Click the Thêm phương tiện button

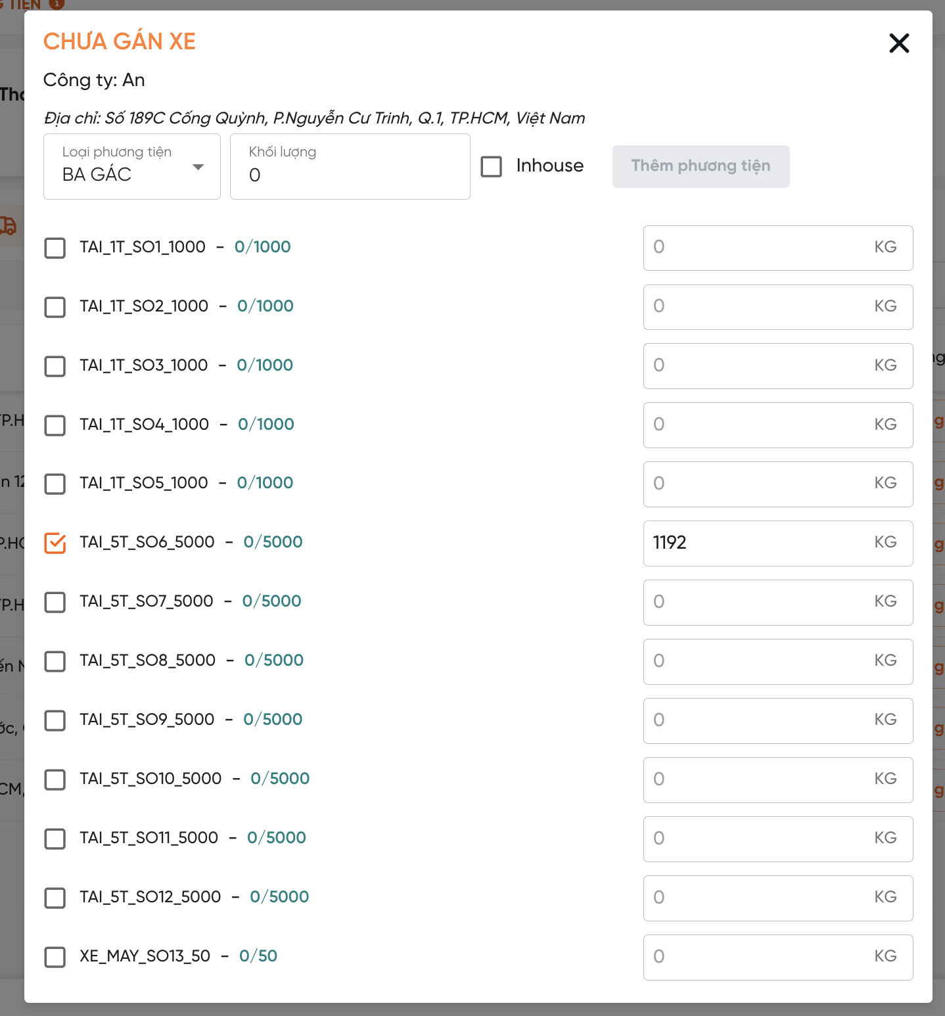tap(701, 166)
